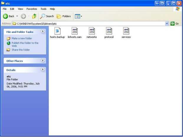Click the arrows button in title bar
This screenshot has width=183, height=137.
coord(157,3)
